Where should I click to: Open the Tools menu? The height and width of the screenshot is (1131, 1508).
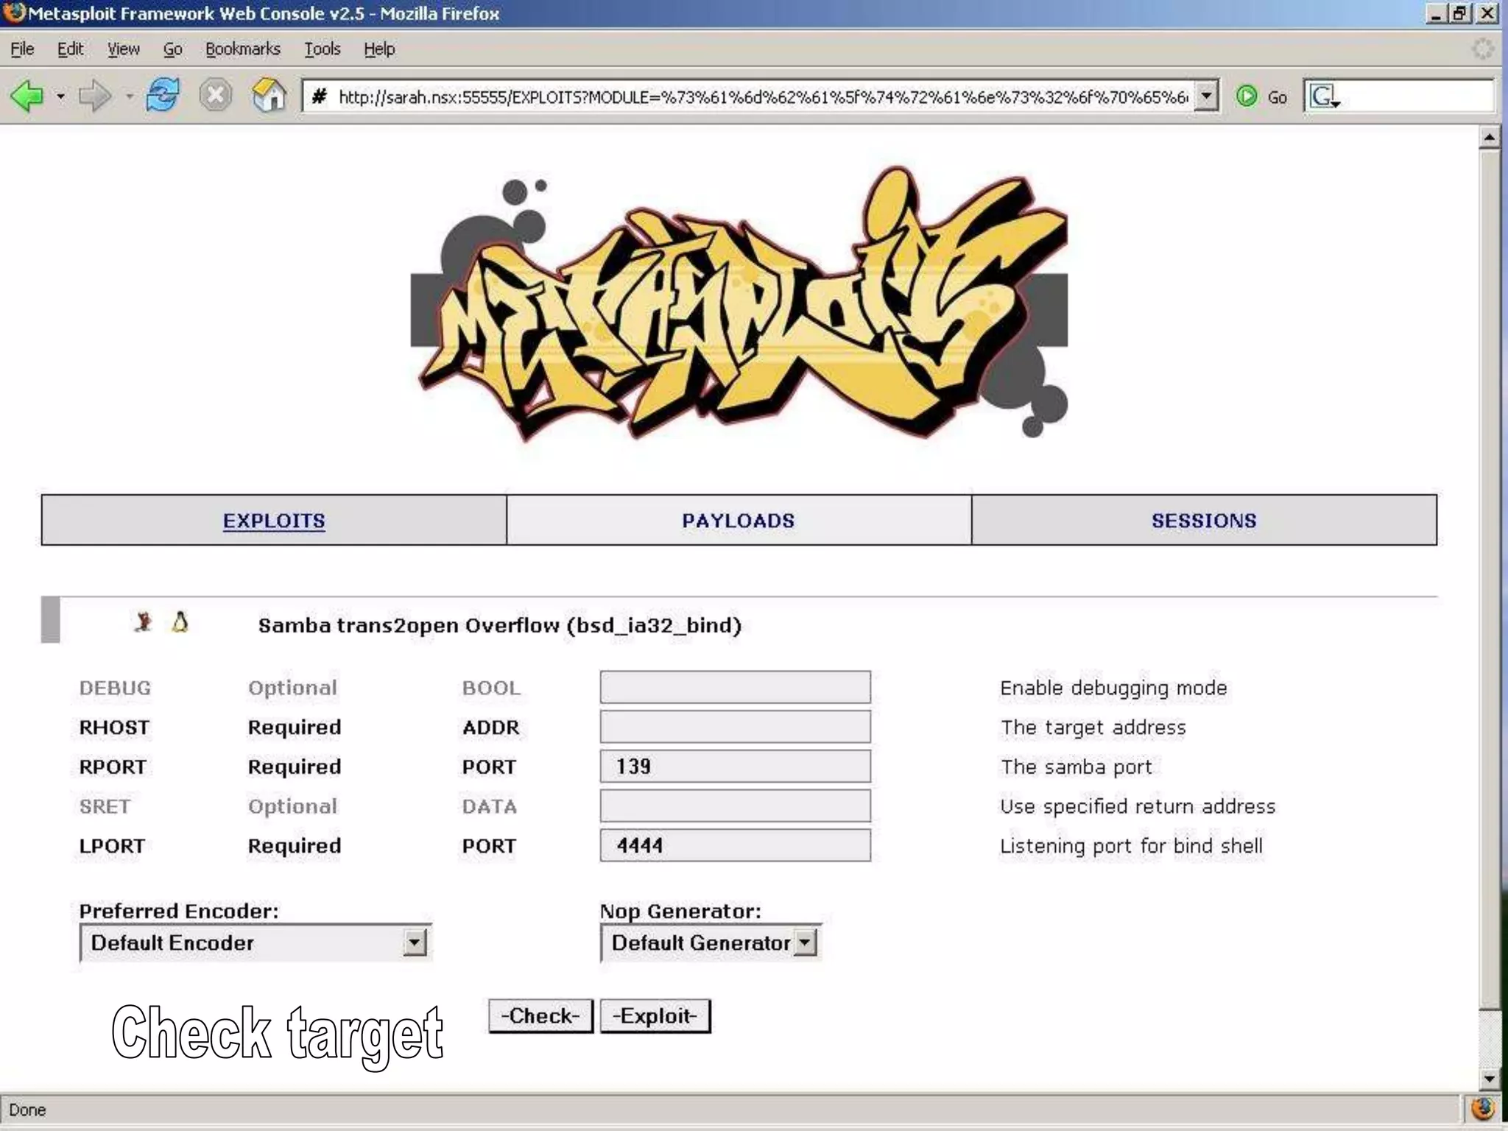(x=323, y=49)
